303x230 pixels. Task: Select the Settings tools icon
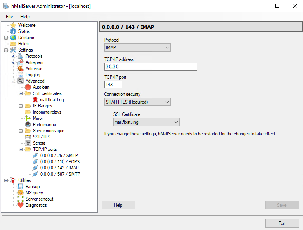click(x=13, y=50)
